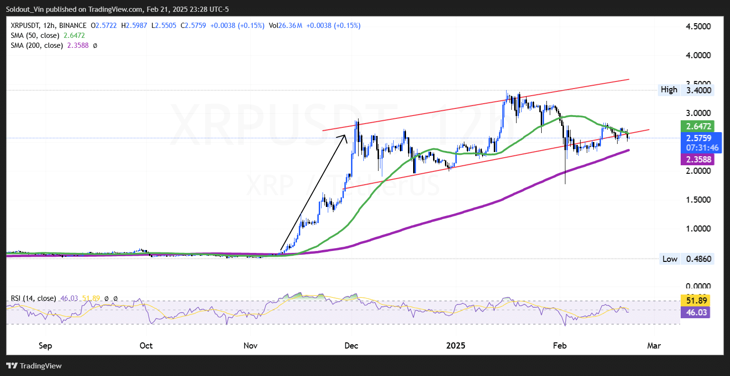The height and width of the screenshot is (376, 730).
Task: Click the high value H2.5987
Action: click(134, 26)
